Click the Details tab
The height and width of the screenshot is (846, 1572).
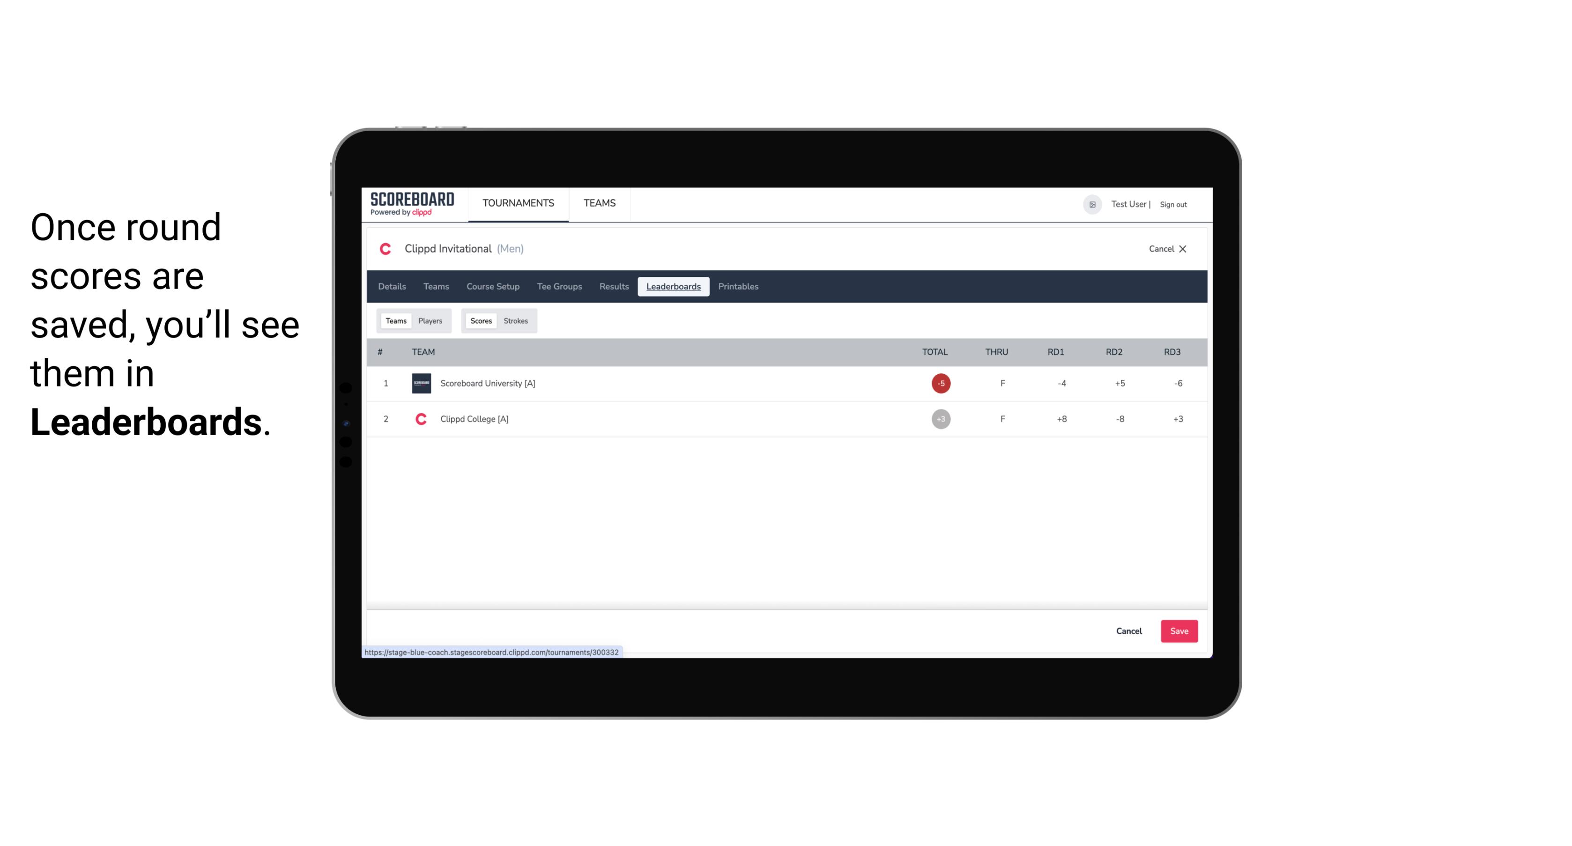(x=392, y=287)
